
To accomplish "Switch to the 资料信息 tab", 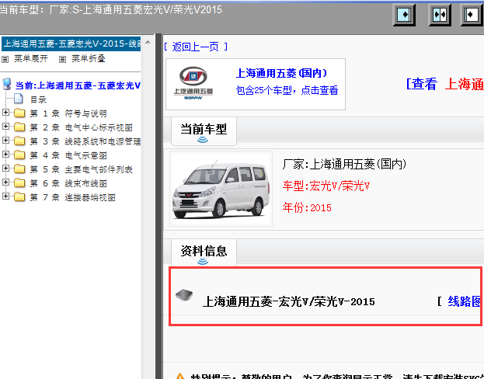I will tap(204, 251).
